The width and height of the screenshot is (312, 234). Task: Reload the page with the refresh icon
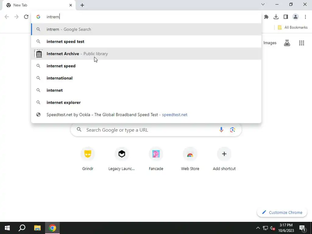(x=26, y=17)
